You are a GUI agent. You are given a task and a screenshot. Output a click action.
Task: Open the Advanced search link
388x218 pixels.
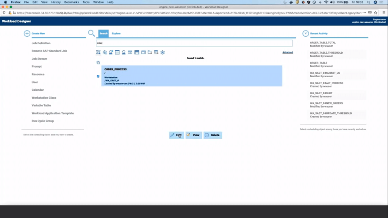coord(288,52)
